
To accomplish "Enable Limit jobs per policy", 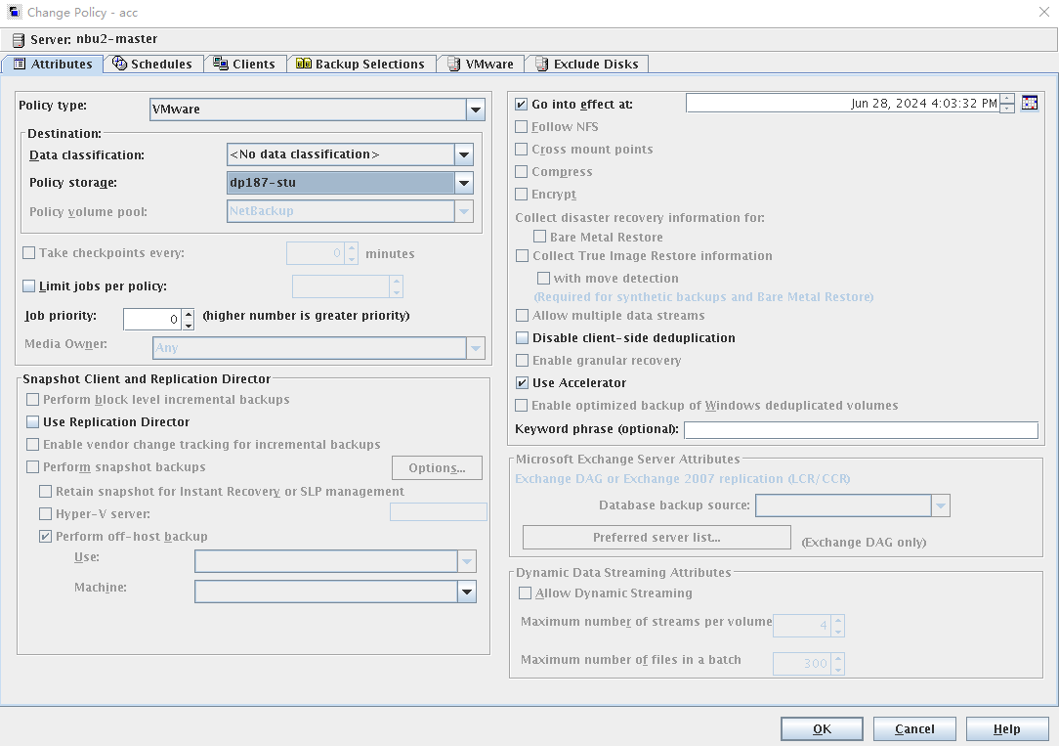I will pyautogui.click(x=28, y=286).
